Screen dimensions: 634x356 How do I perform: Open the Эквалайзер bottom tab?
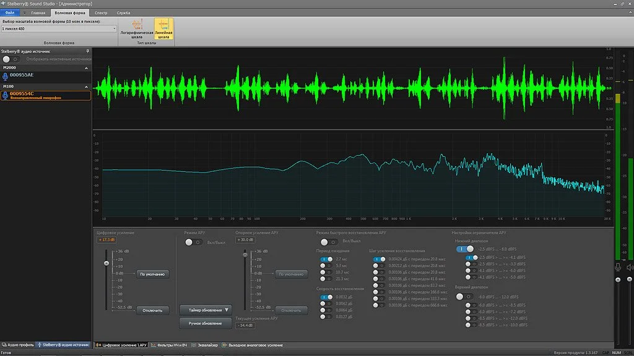click(x=204, y=345)
